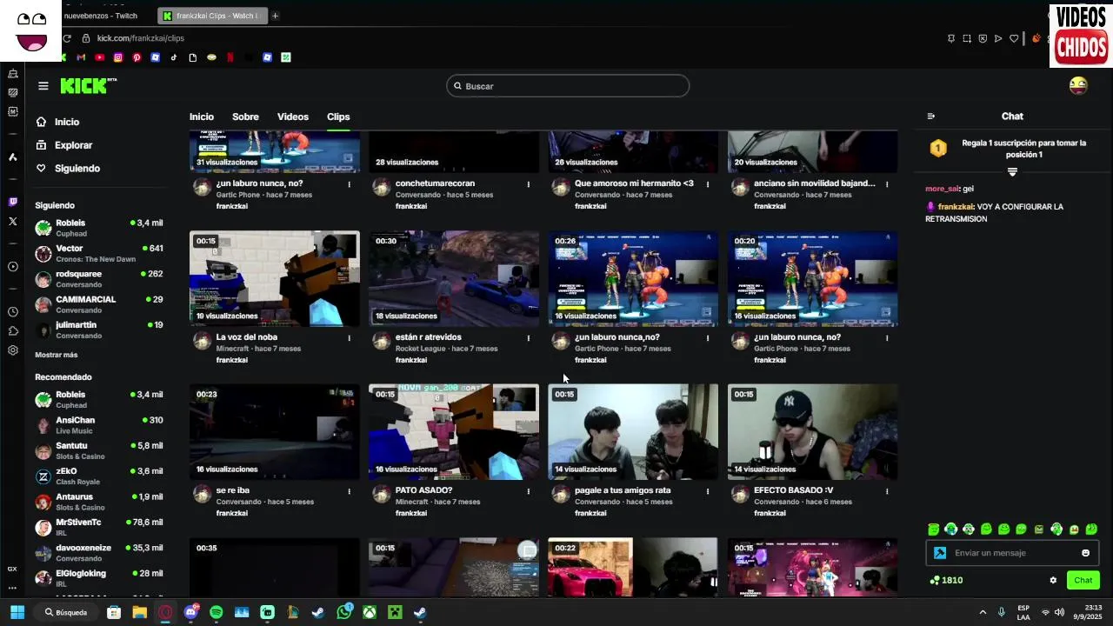Click the channel points 1810 indicator
Screen dimensions: 1113x626
[946, 580]
